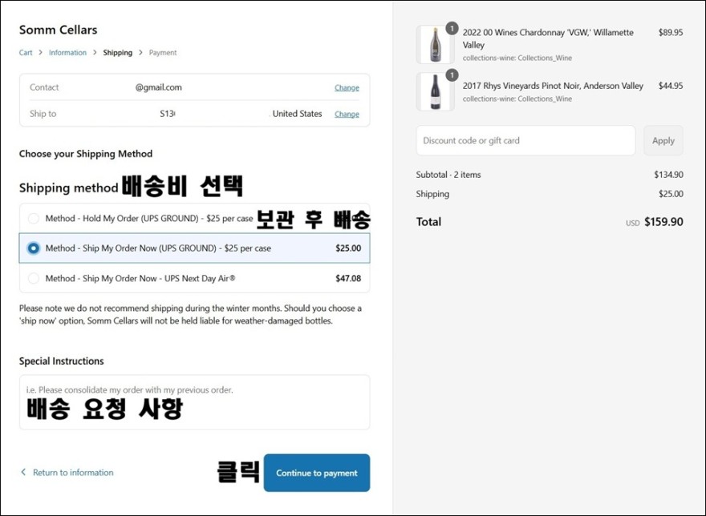Click the $134.90 subtotal amount
The width and height of the screenshot is (706, 516).
(x=668, y=175)
